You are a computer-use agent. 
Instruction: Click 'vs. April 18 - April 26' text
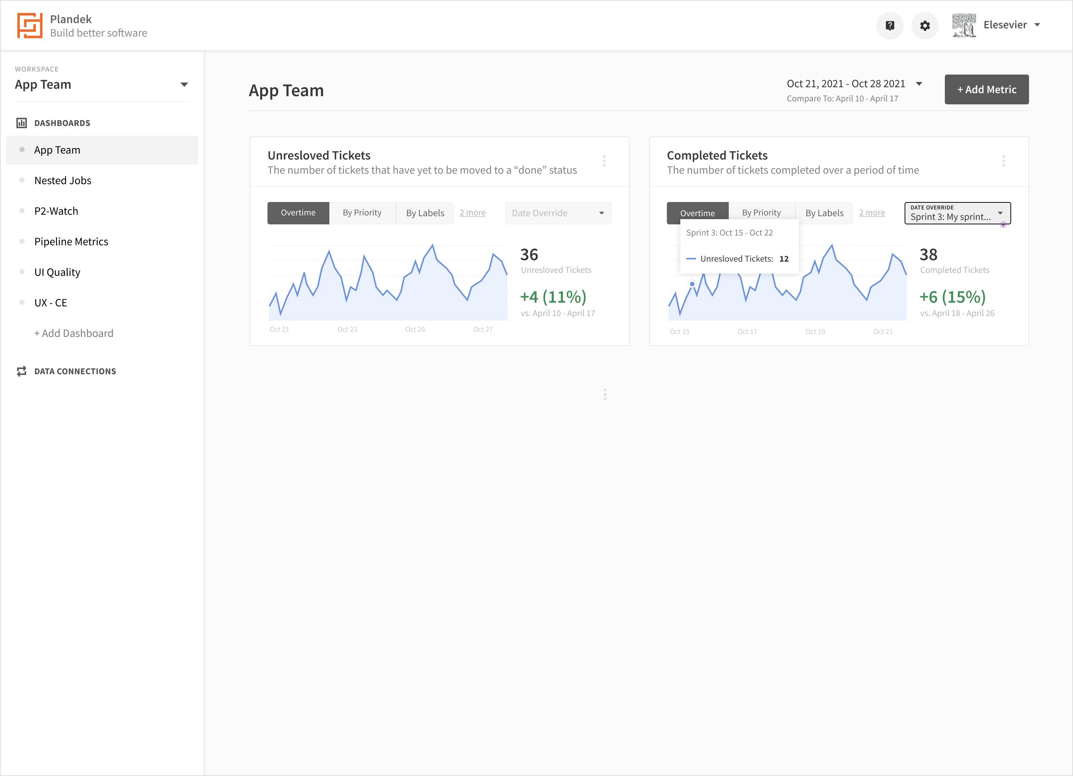[957, 313]
